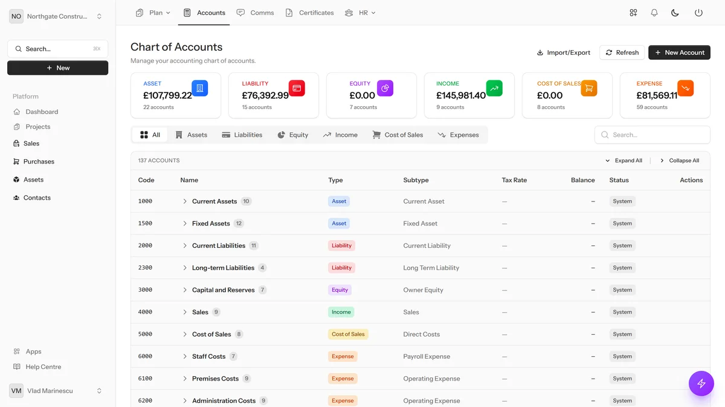Viewport: 725px width, 407px height.
Task: Open Vlad Marinescu user menu
Action: pos(58,391)
